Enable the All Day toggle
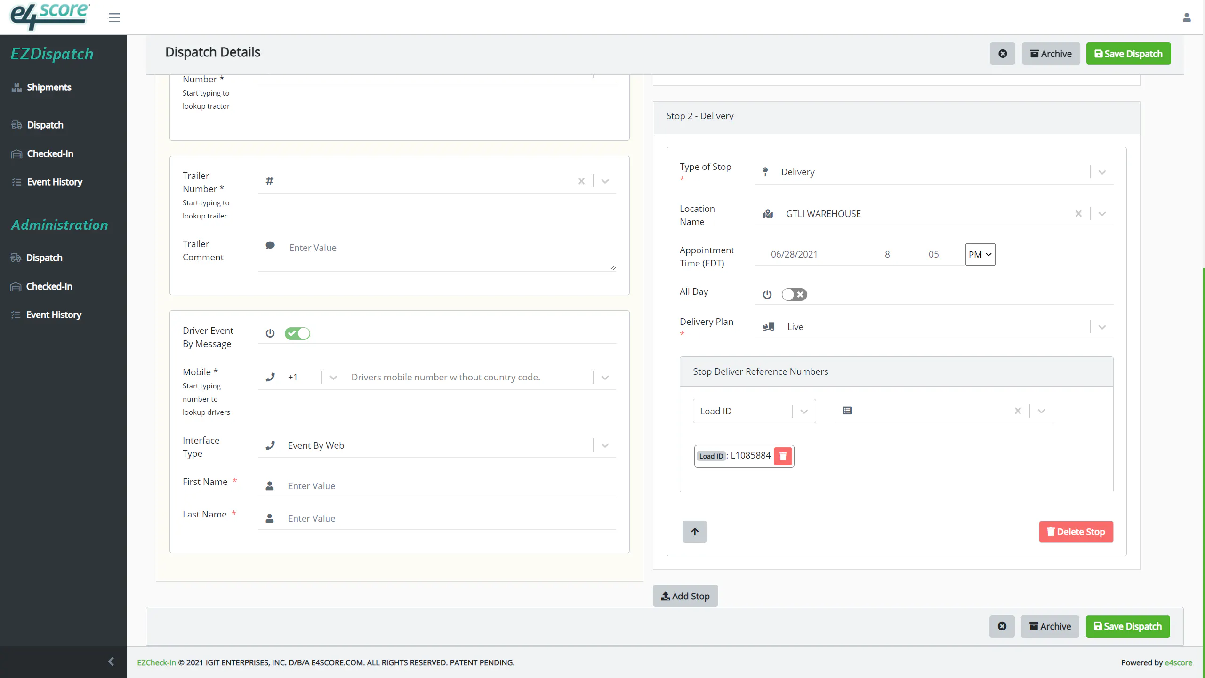Image resolution: width=1205 pixels, height=678 pixels. pos(794,294)
